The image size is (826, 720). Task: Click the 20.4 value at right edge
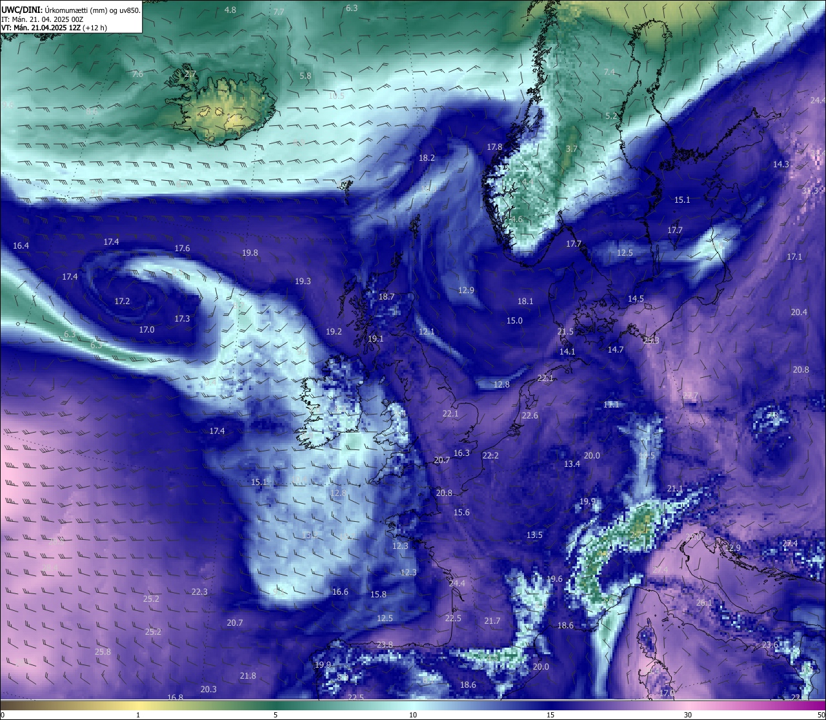coord(799,312)
